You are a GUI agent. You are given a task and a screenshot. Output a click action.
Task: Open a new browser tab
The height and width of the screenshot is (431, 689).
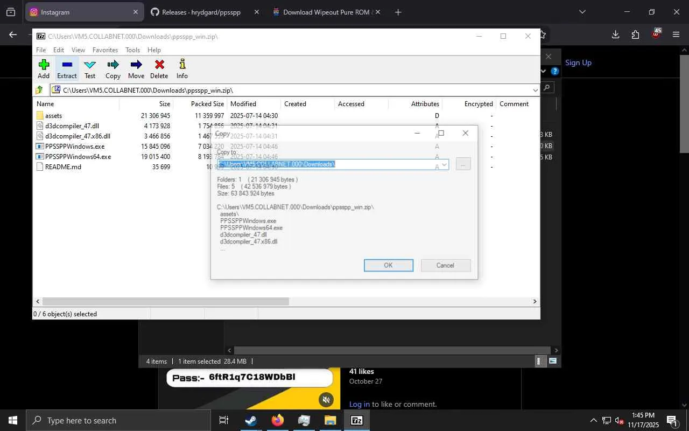point(398,12)
